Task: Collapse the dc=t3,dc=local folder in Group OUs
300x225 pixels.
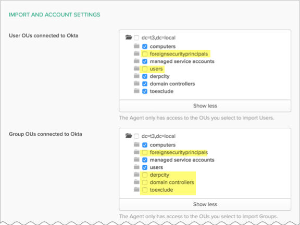Action: point(129,136)
